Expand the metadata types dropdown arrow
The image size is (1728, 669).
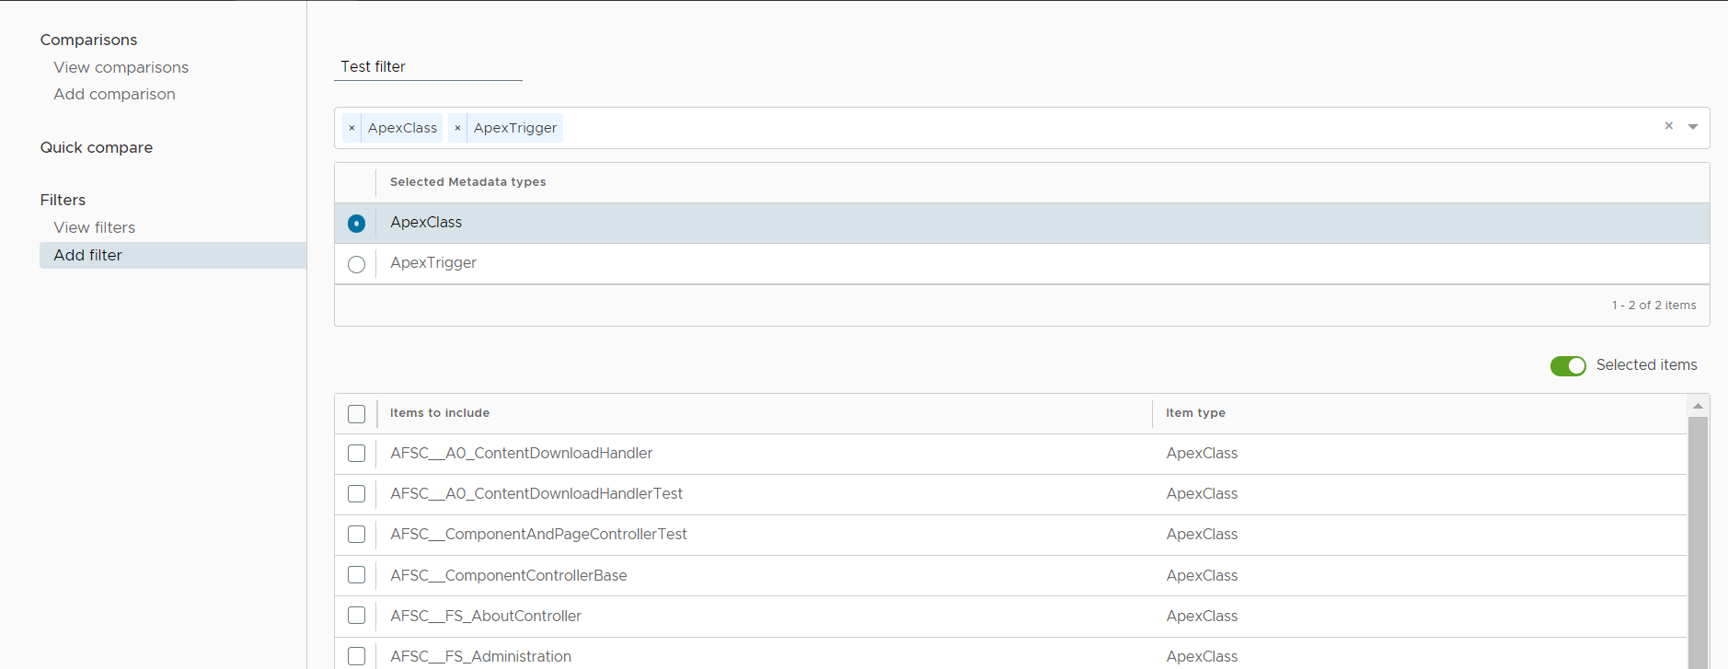[x=1693, y=127]
